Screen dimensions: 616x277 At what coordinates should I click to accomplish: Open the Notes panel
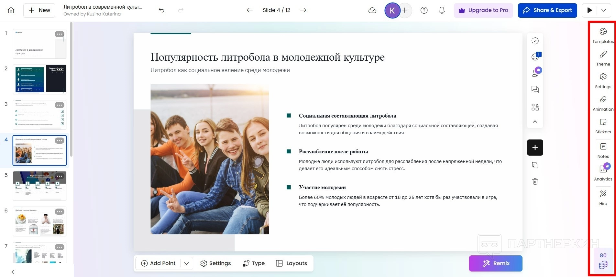(603, 150)
